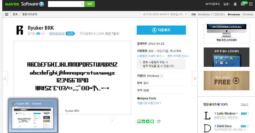Click 언어 영어 text
Screen dimensions: 255x133
pos(143,83)
